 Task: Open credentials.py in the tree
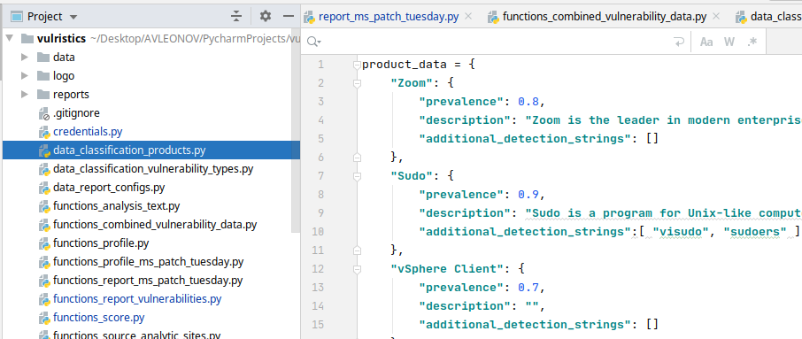click(88, 131)
